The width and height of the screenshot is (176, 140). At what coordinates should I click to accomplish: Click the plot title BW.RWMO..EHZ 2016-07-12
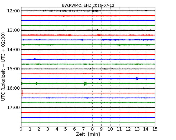[88, 5]
